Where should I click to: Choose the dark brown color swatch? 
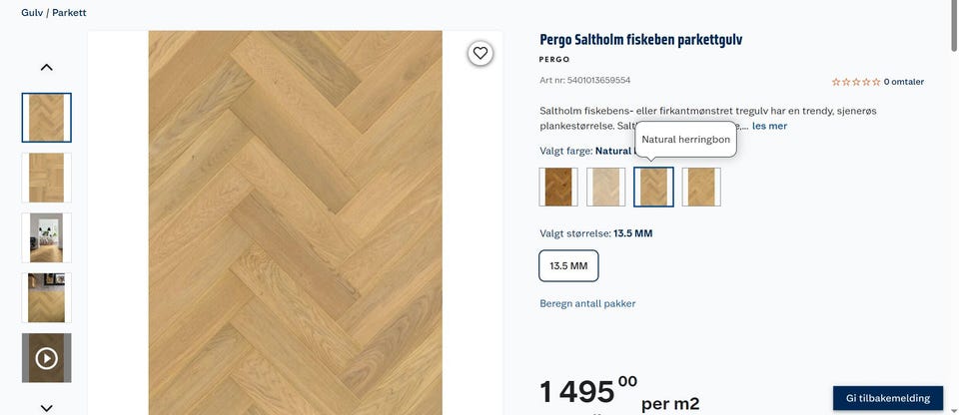tap(558, 187)
